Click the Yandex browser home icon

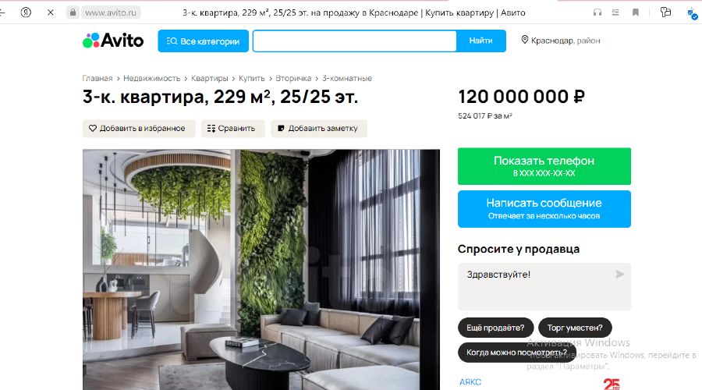click(x=26, y=12)
